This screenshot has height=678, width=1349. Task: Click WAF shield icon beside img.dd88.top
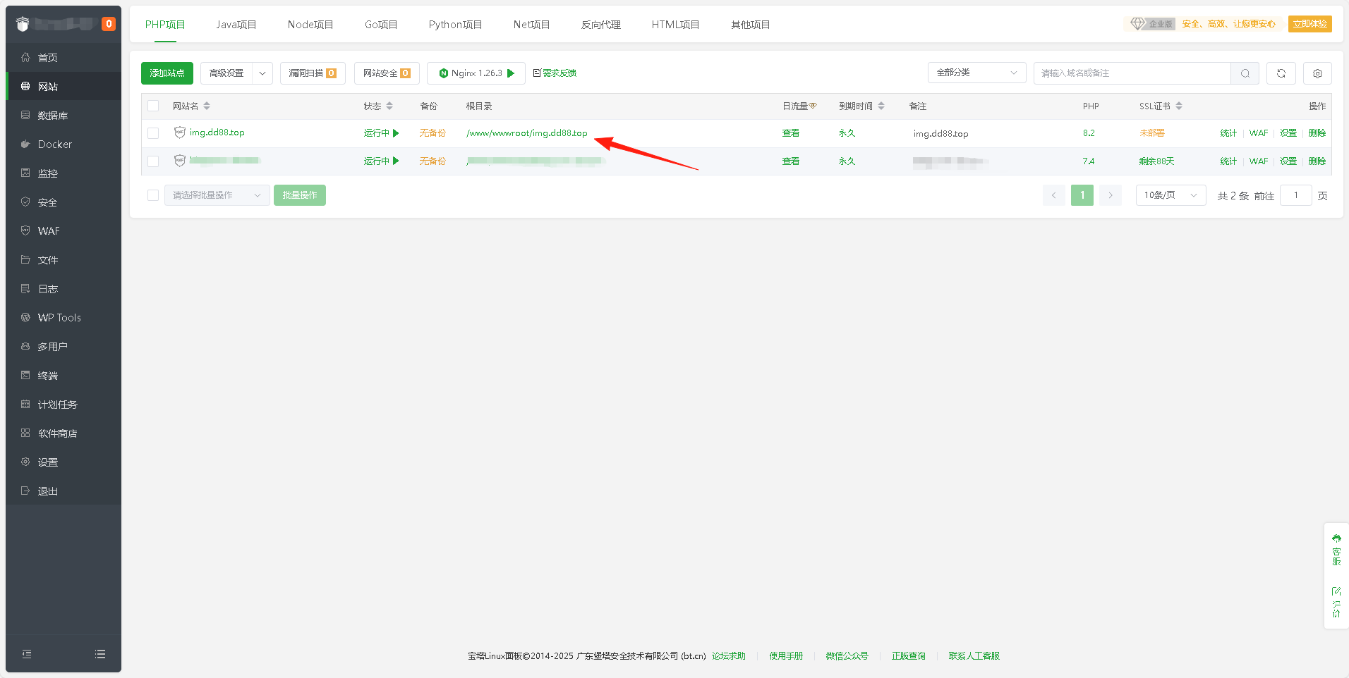(180, 132)
